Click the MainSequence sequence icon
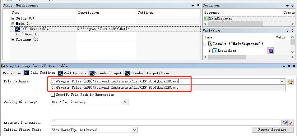This screenshot has height=136, width=297. coord(207,19)
